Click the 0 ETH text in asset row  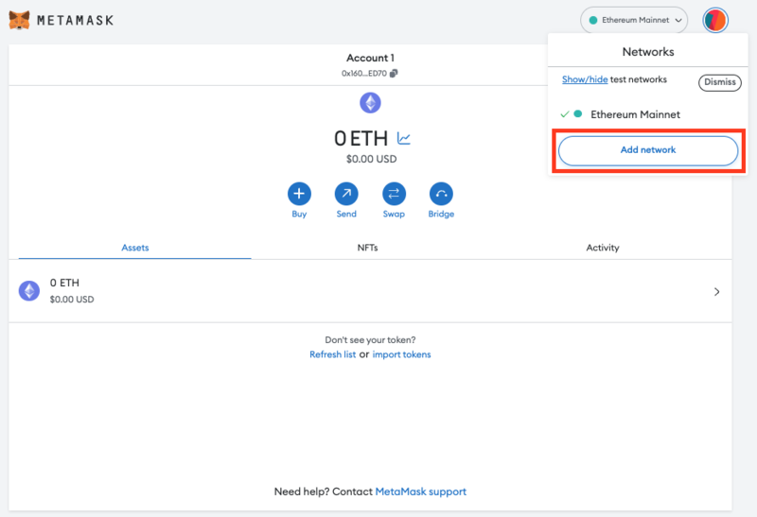64,283
